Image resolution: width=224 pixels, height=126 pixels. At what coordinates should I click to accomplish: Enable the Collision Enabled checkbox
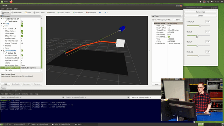tap(22, 58)
